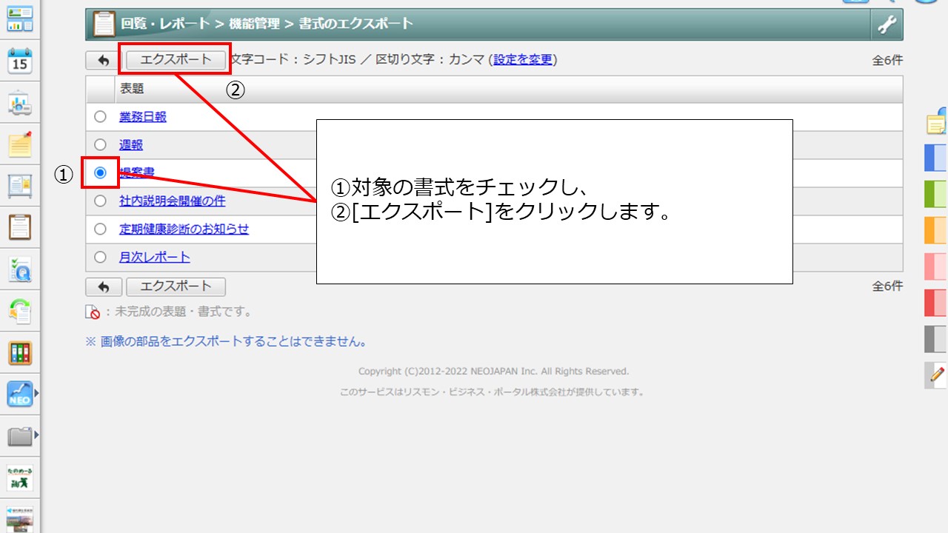Viewport: 948px width, 533px height.
Task: Open the bookshelf binders sidebar icon
Action: point(20,353)
